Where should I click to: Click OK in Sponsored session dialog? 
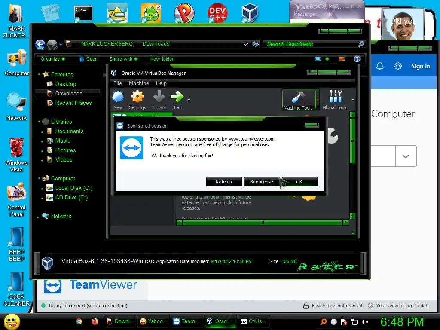coord(299,182)
